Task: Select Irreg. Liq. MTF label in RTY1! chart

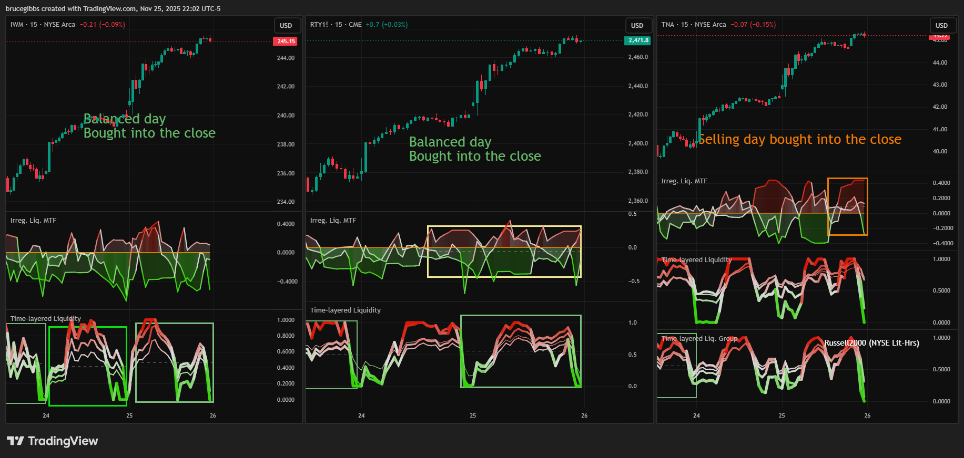Action: tap(333, 221)
